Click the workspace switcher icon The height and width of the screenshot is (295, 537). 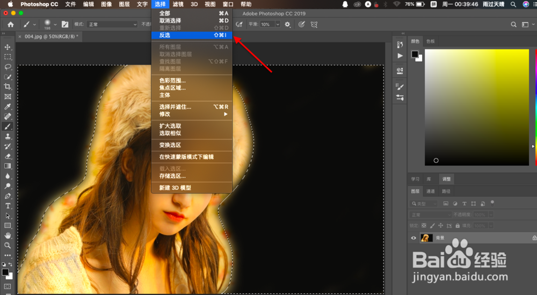click(525, 24)
